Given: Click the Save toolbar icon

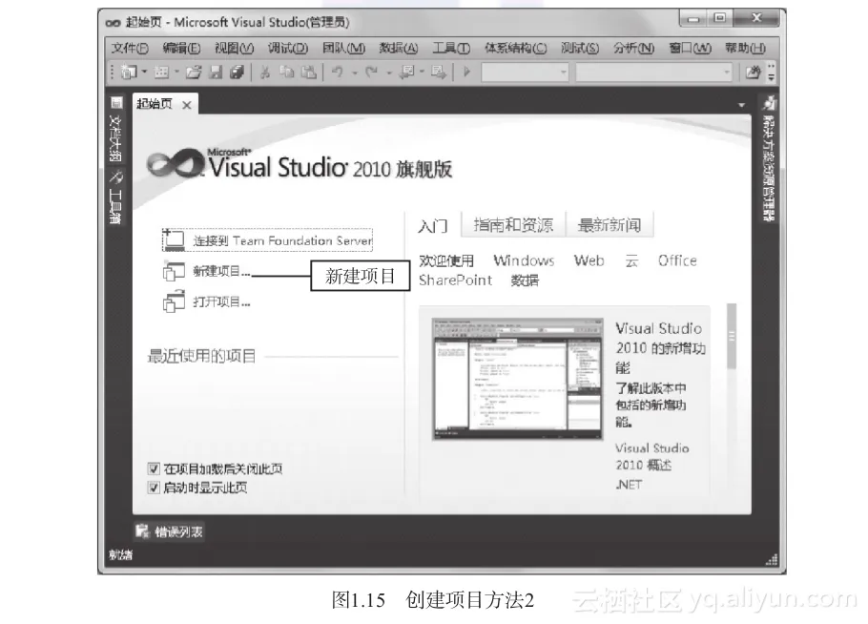Looking at the screenshot, I should [216, 72].
